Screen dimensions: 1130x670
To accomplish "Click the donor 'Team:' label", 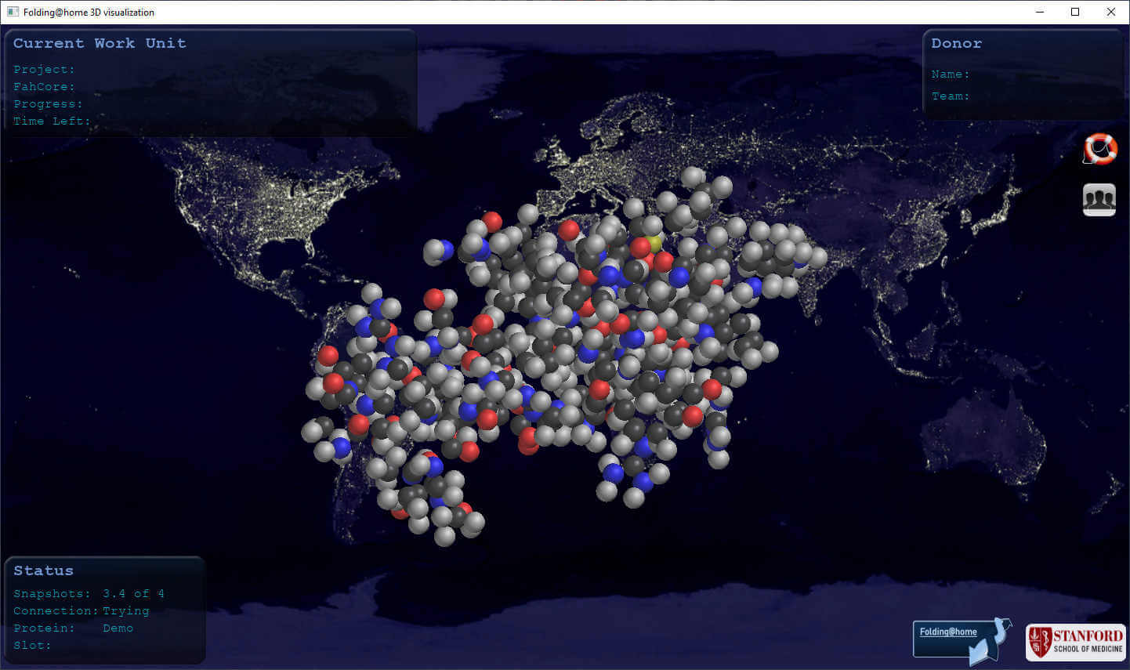I will (x=951, y=96).
